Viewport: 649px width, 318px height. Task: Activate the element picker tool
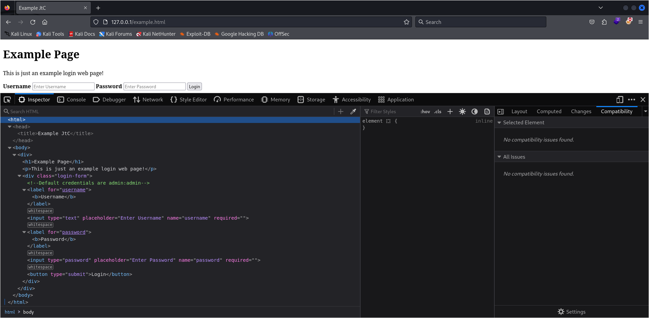click(x=7, y=100)
